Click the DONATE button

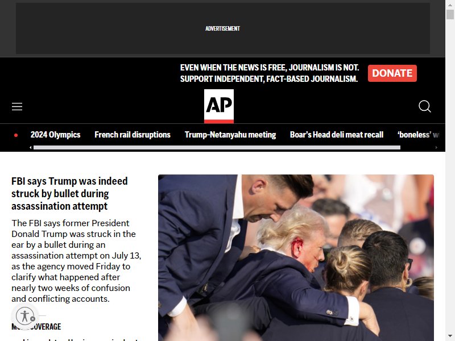(x=392, y=73)
